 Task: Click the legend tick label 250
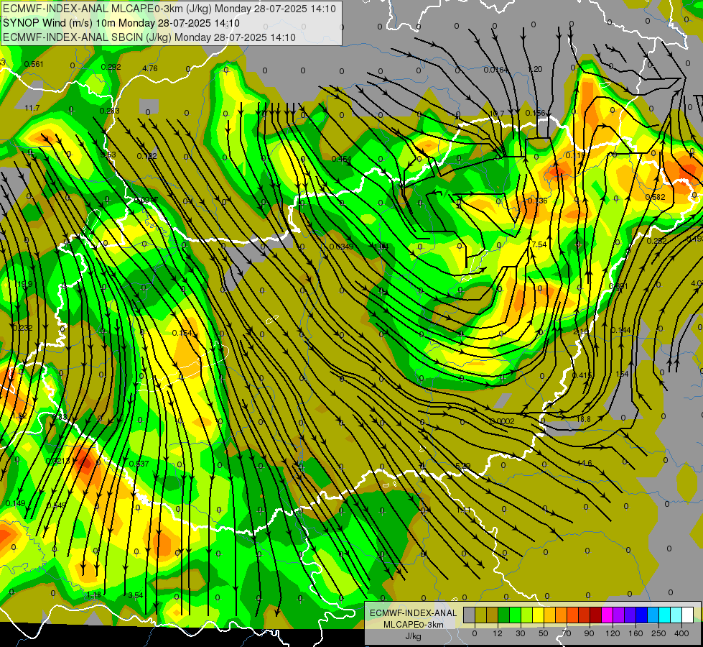coord(658,633)
